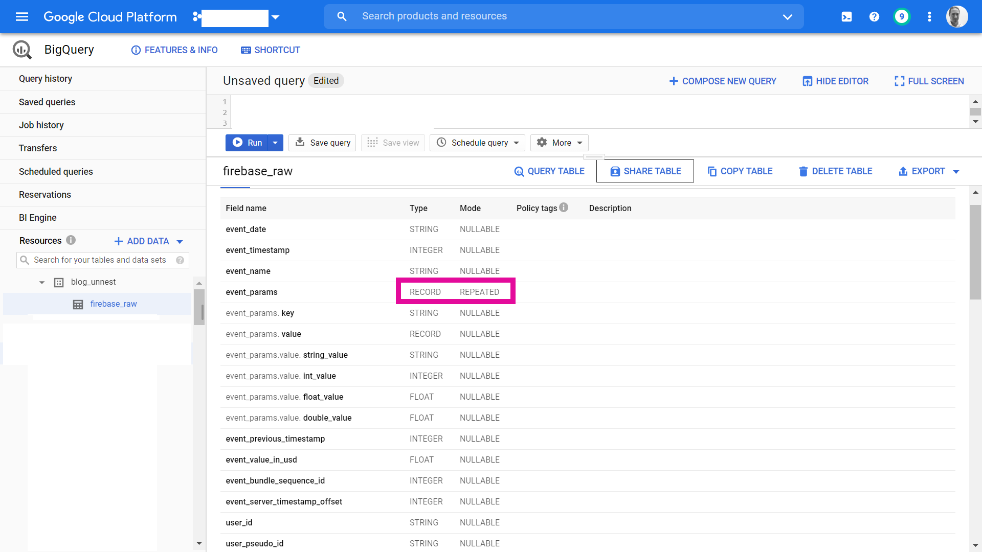982x552 pixels.
Task: Click the resource search help icon
Action: tap(180, 260)
